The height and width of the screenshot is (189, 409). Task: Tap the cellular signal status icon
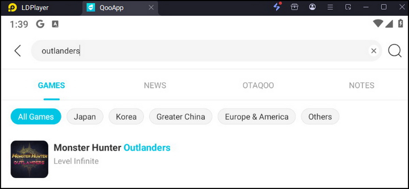click(389, 23)
